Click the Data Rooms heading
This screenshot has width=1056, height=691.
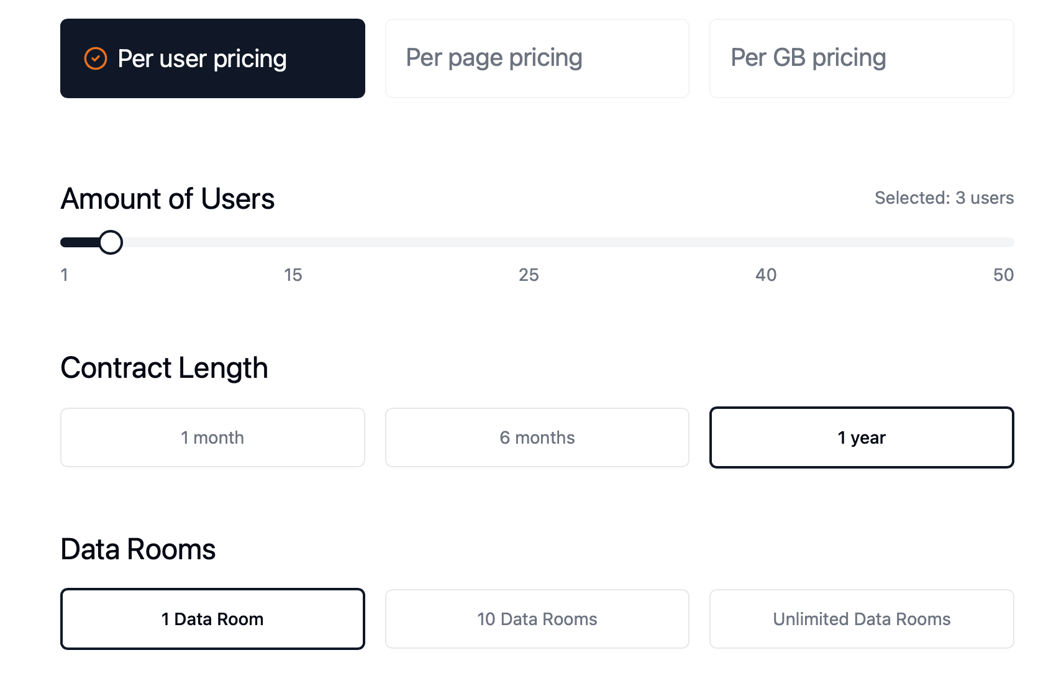(137, 549)
